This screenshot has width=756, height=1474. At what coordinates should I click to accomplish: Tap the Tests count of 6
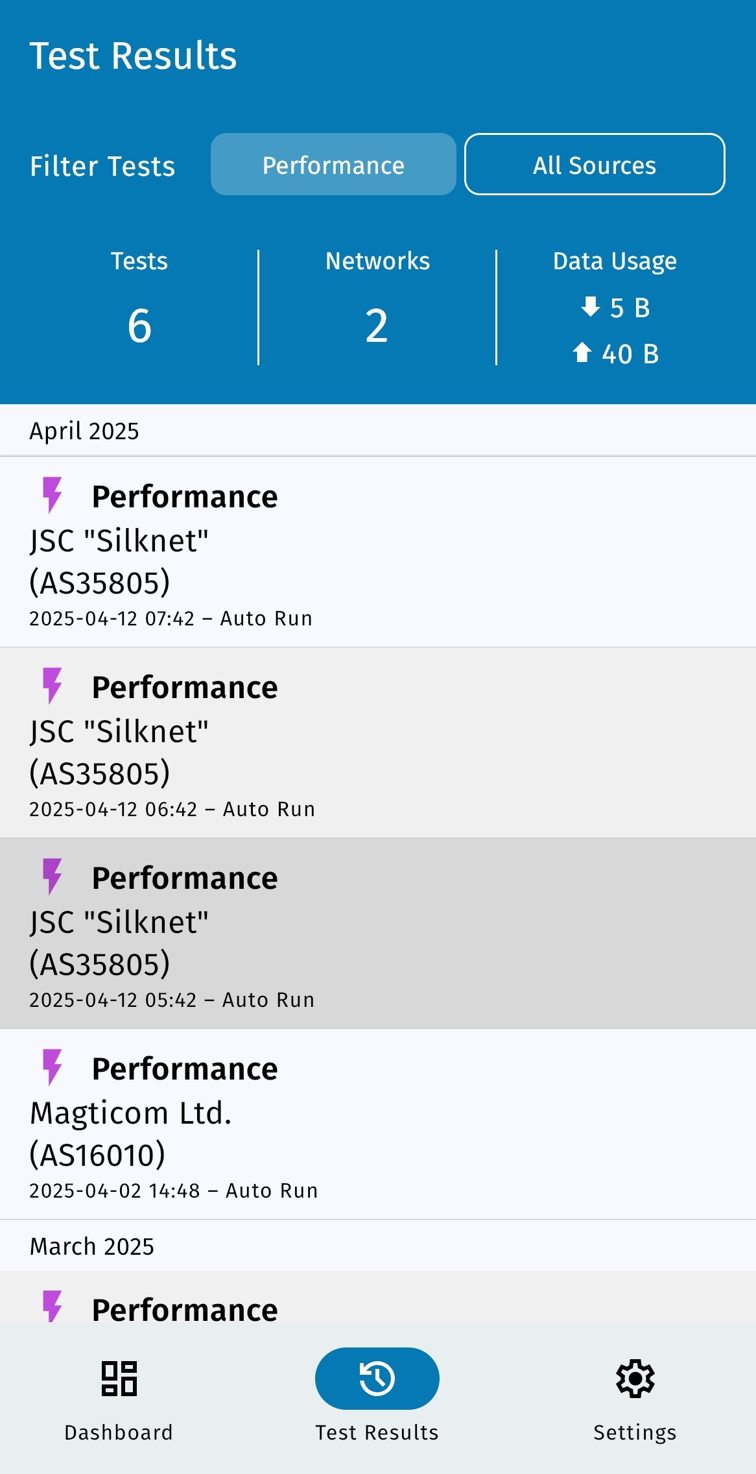[x=139, y=326]
